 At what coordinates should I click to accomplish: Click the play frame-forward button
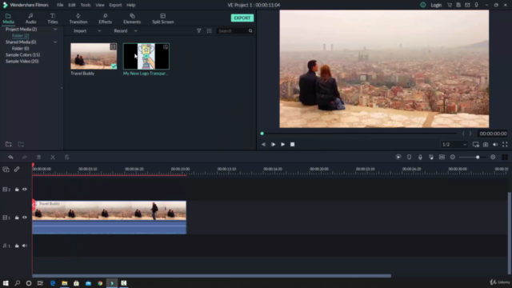click(x=273, y=144)
